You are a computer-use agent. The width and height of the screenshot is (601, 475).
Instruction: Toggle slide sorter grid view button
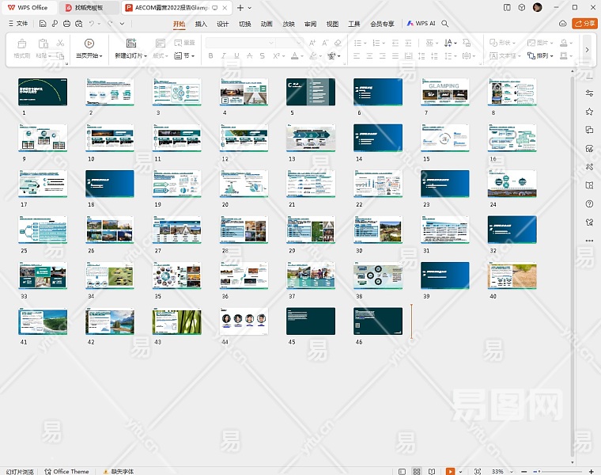(x=417, y=471)
